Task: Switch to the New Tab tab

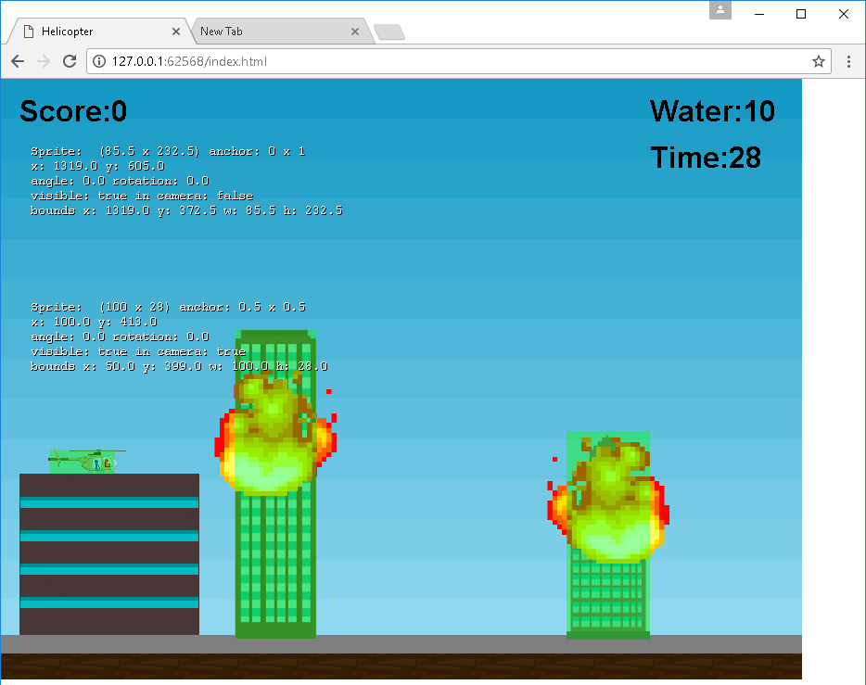Action: pos(269,32)
